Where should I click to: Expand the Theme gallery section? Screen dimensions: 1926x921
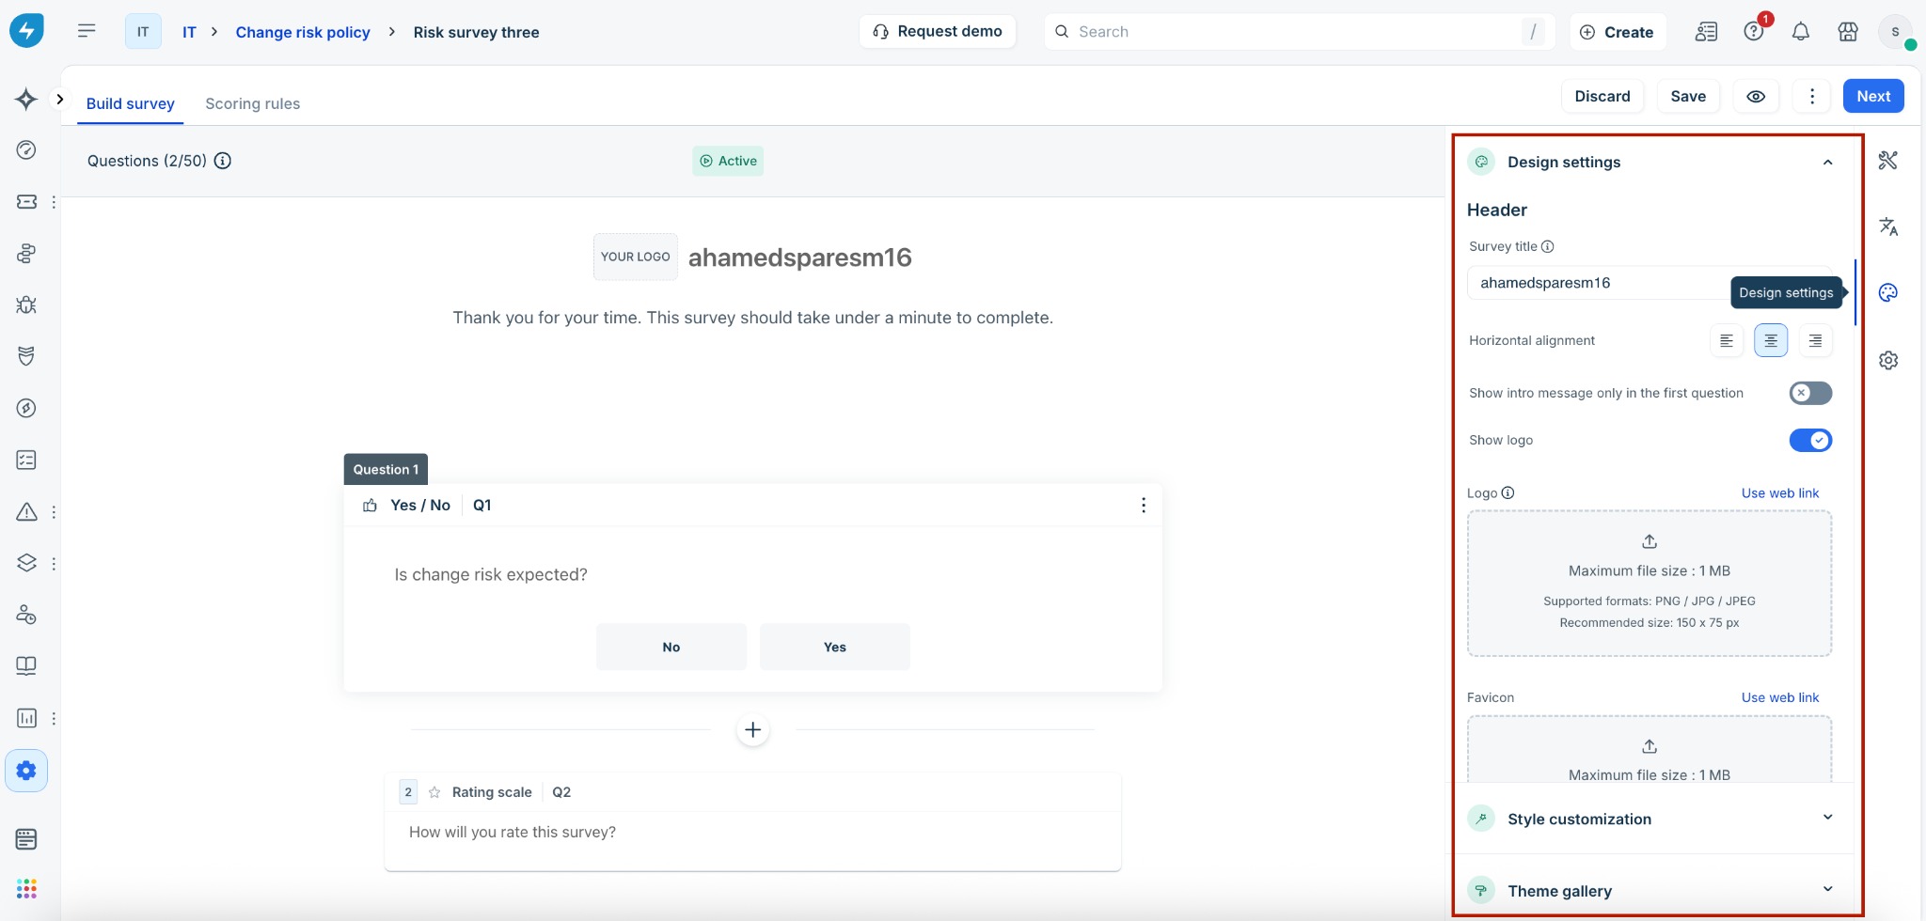point(1650,890)
